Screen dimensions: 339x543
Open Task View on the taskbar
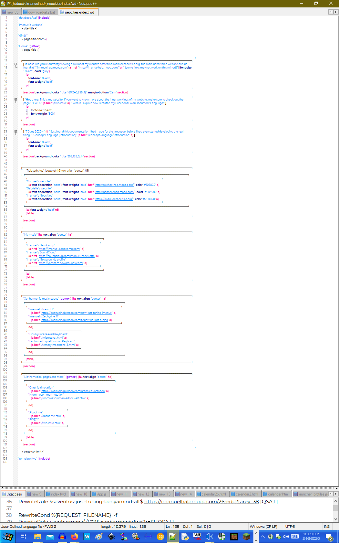[23, 537]
